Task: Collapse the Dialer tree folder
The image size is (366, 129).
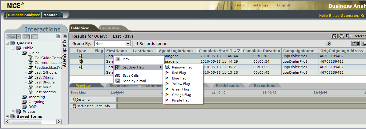Action: (18, 53)
